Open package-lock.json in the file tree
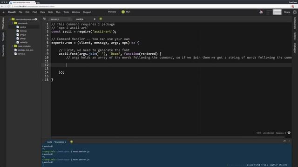 26,50
